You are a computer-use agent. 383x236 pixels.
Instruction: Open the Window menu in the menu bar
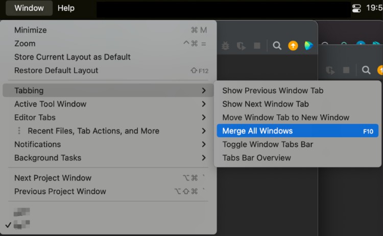point(29,8)
